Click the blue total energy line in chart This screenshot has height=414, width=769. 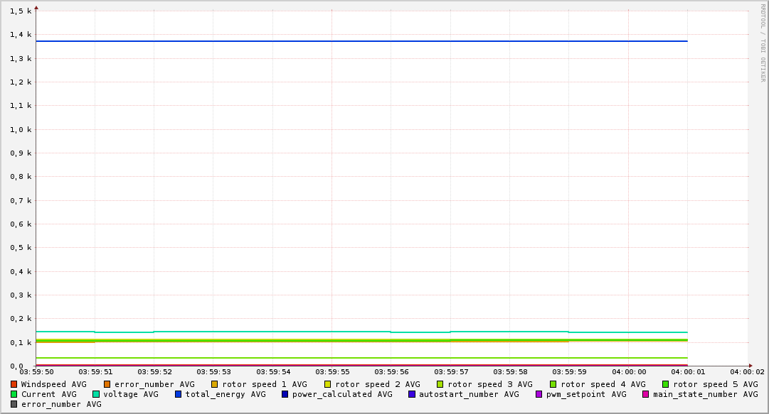click(x=356, y=41)
